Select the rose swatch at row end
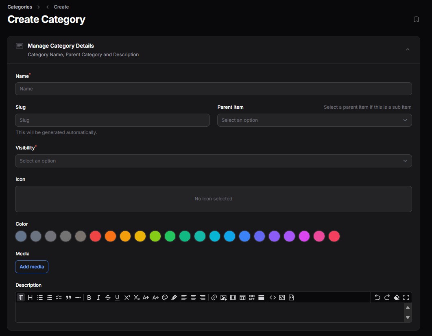The image size is (432, 336). tap(334, 236)
